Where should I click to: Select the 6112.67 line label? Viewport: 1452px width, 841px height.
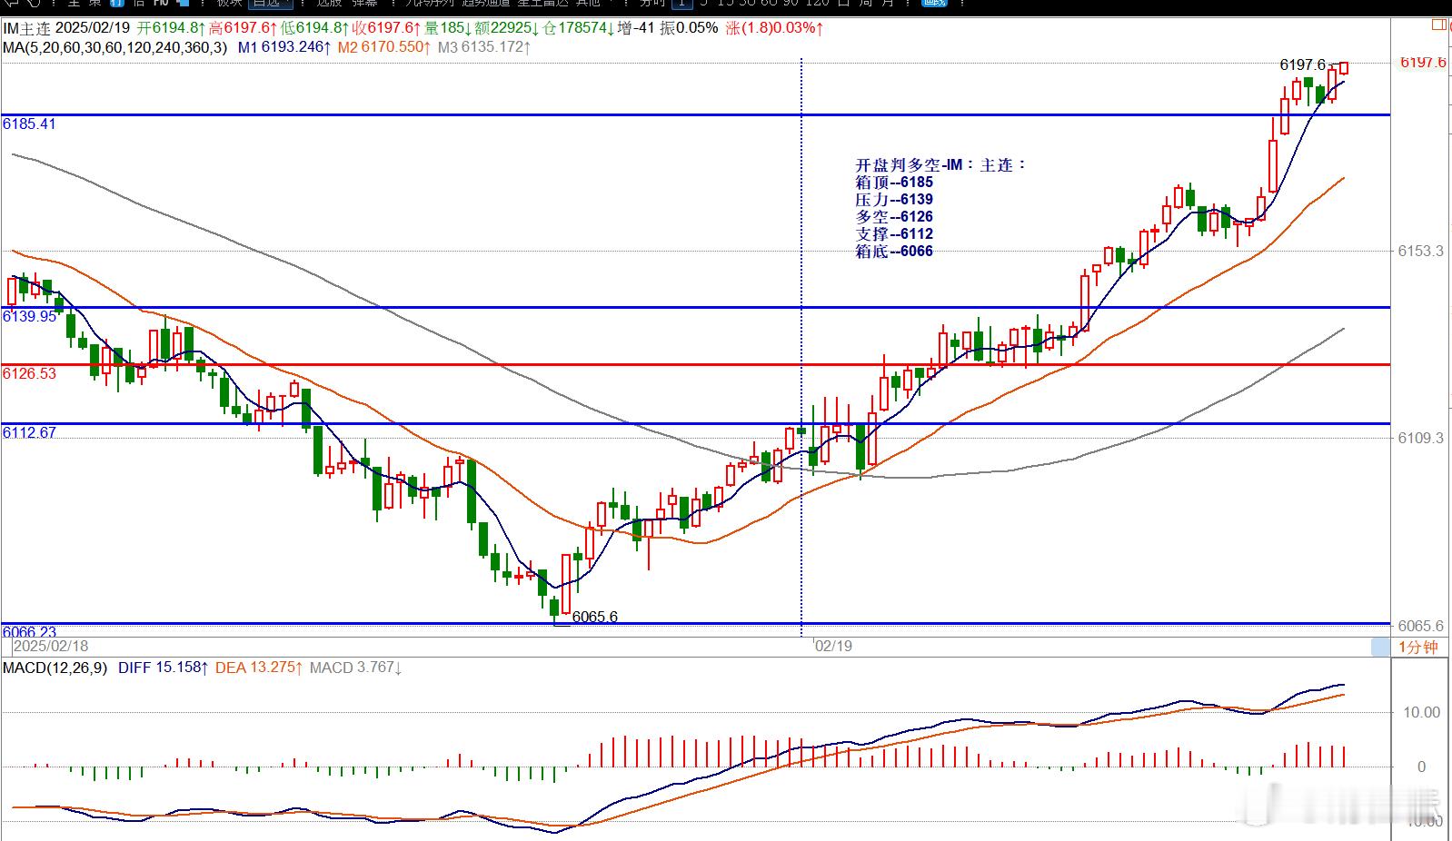29,432
